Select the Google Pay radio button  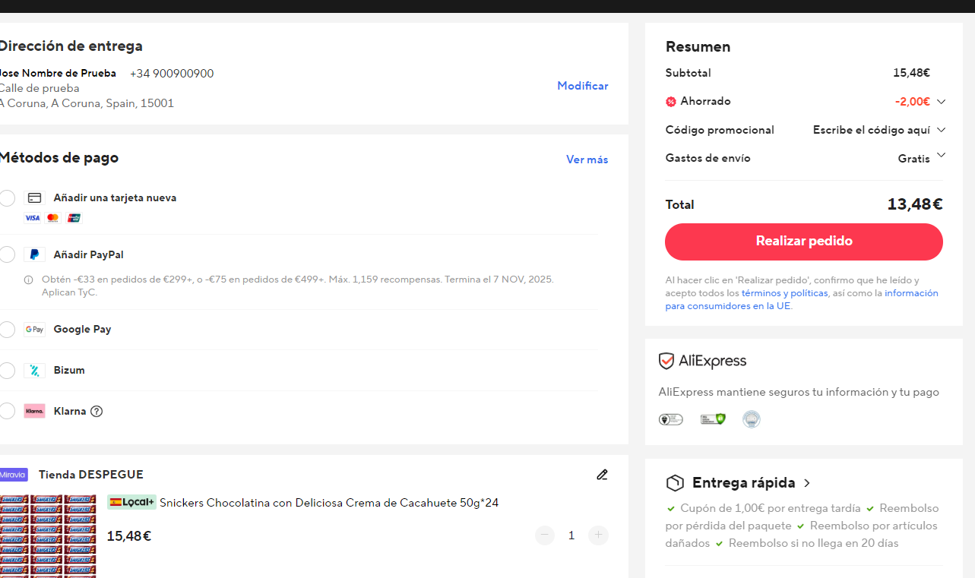(x=7, y=330)
